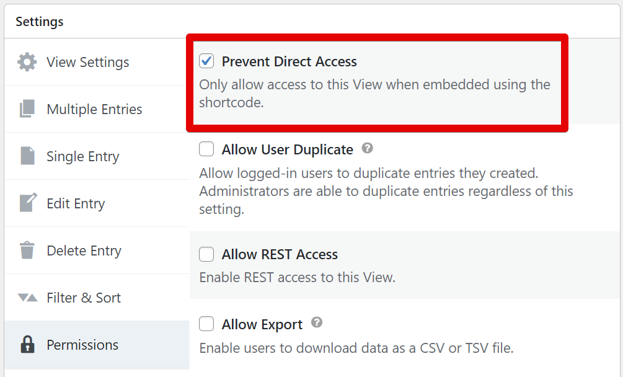This screenshot has width=623, height=377.
Task: Open the View Settings tab
Action: 87,62
